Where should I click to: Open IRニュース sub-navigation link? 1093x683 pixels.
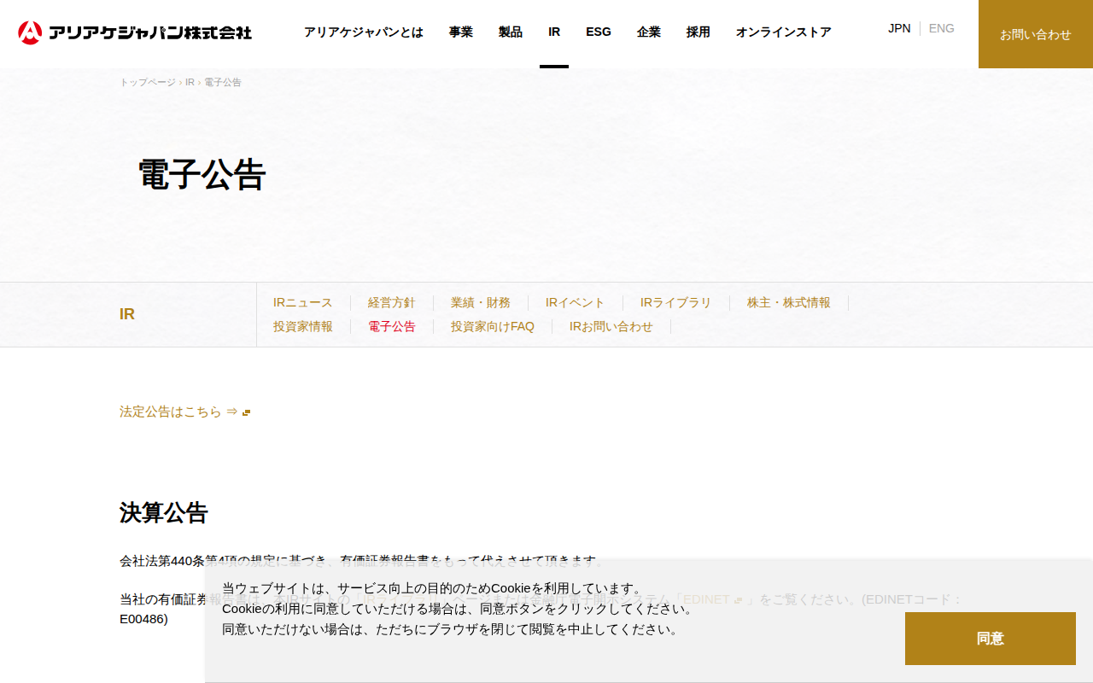(303, 302)
